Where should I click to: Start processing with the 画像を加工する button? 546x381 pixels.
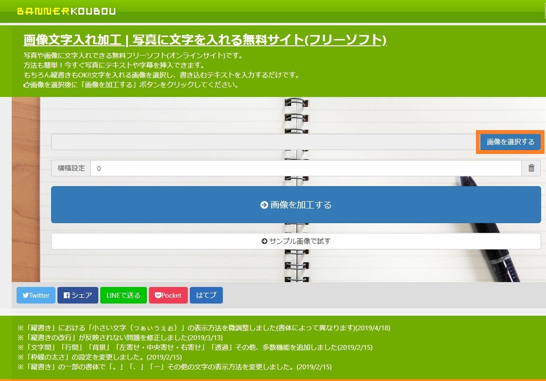point(296,205)
